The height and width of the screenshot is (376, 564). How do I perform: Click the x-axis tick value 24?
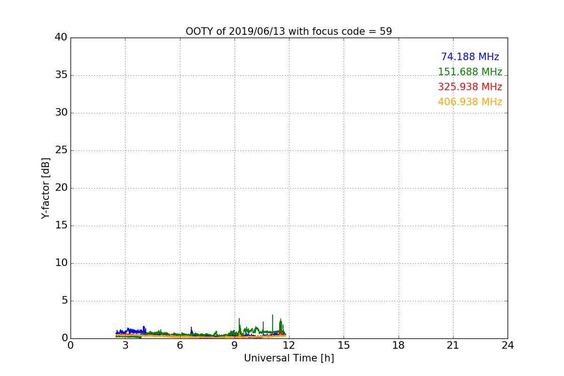pyautogui.click(x=508, y=345)
